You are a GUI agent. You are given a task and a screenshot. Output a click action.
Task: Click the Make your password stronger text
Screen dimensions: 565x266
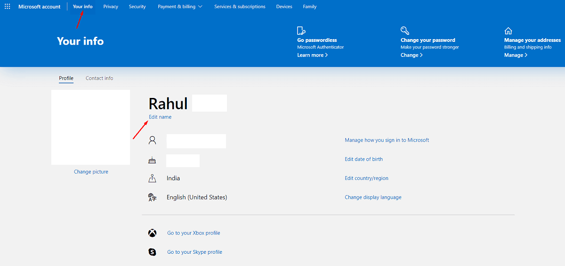[430, 47]
